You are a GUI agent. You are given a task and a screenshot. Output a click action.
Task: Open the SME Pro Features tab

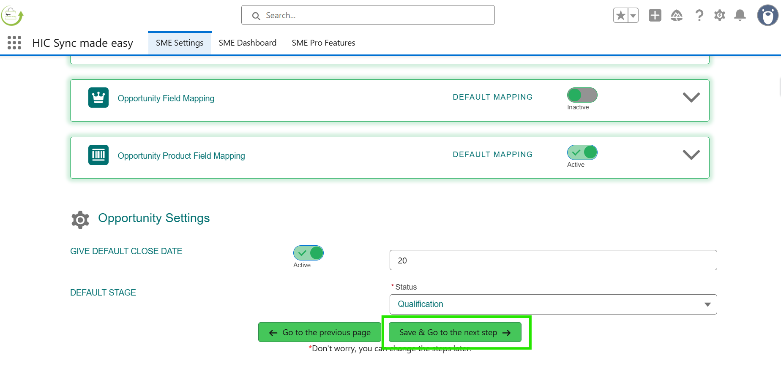pos(323,43)
